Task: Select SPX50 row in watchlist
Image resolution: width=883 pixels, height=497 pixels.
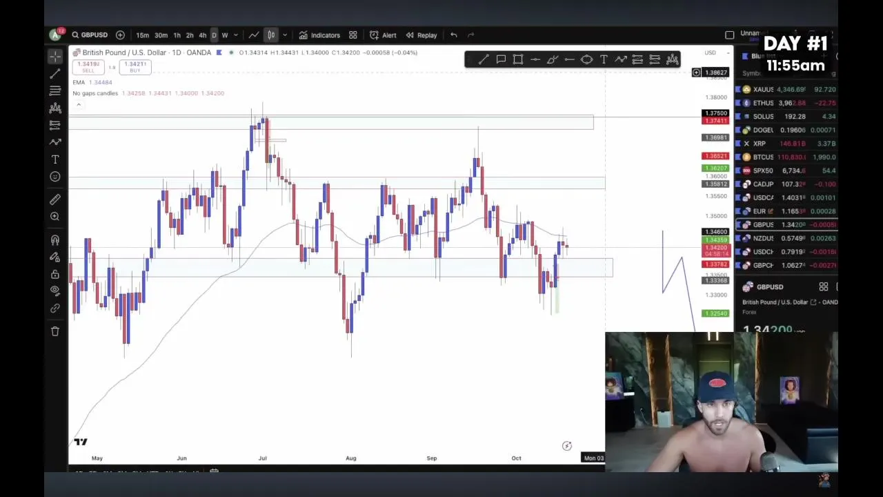Action: pyautogui.click(x=786, y=170)
